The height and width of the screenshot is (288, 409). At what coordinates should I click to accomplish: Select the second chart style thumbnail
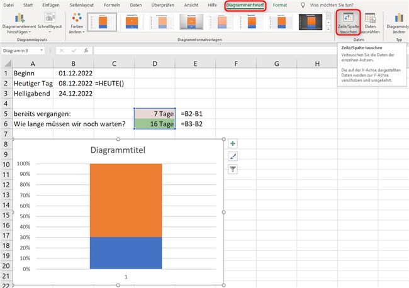click(x=132, y=22)
